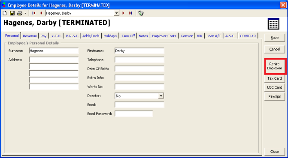Click the Works No field
The height and width of the screenshot is (158, 288).
coord(139,86)
